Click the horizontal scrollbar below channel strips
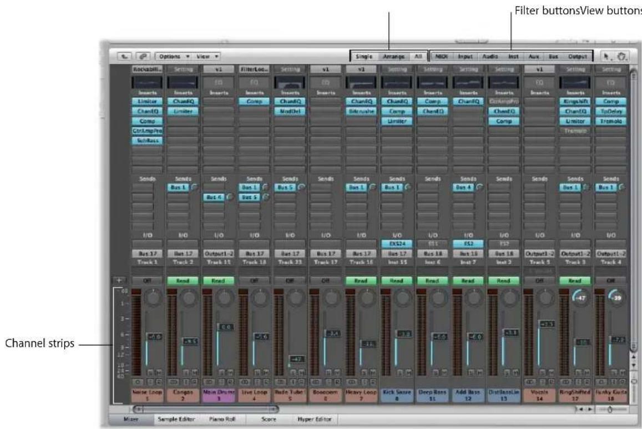 coord(206,409)
